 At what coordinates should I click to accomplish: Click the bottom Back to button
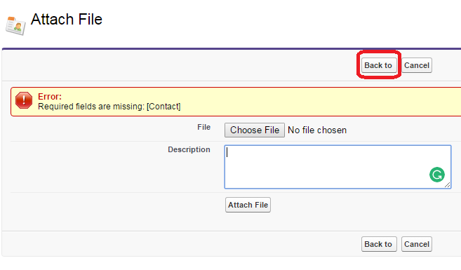point(379,244)
